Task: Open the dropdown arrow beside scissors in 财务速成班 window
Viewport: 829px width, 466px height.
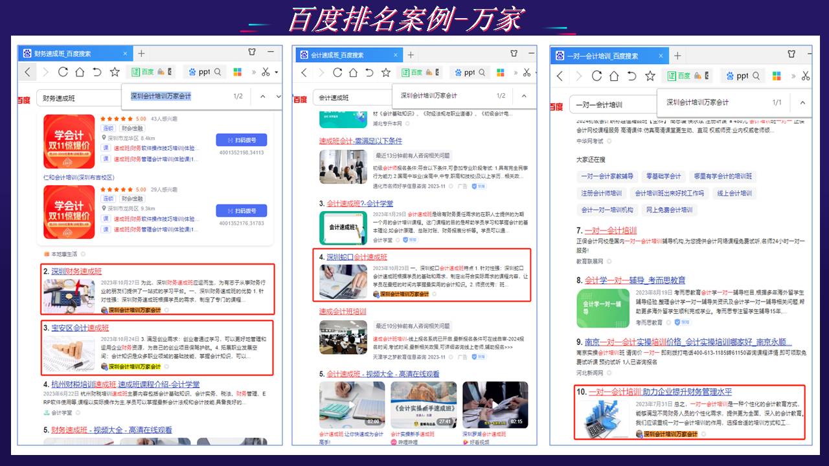Action: point(277,72)
